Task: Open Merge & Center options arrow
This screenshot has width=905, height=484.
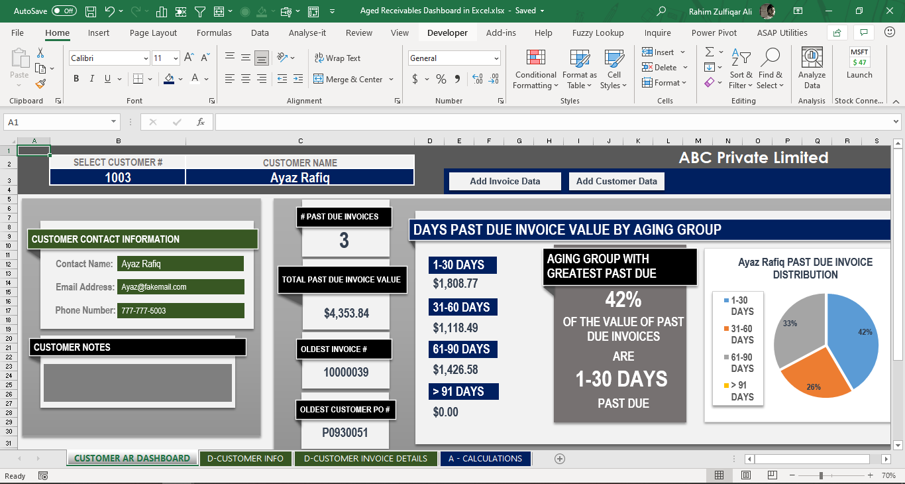Action: click(392, 80)
